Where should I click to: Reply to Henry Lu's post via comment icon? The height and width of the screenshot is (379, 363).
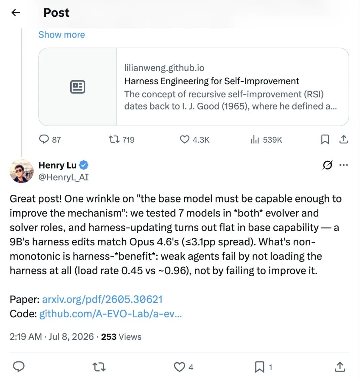tap(18, 367)
